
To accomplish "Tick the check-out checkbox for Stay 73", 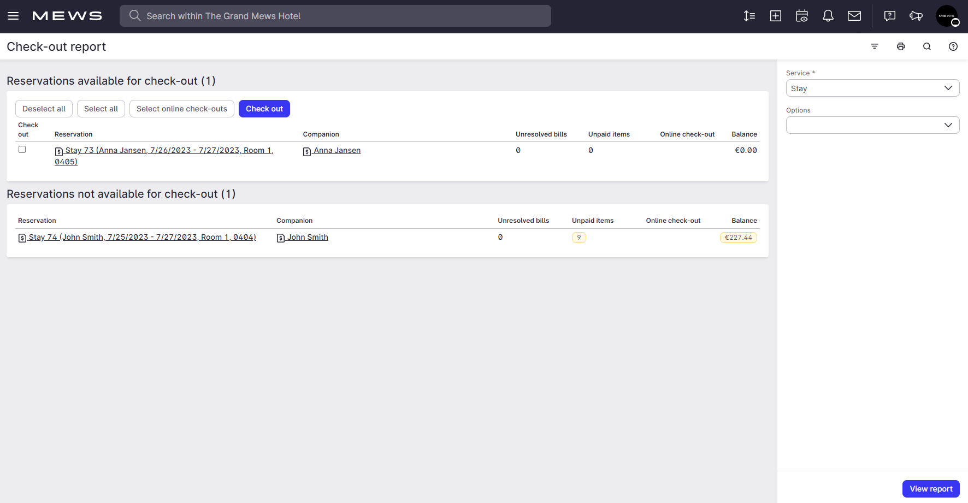I will pos(22,150).
